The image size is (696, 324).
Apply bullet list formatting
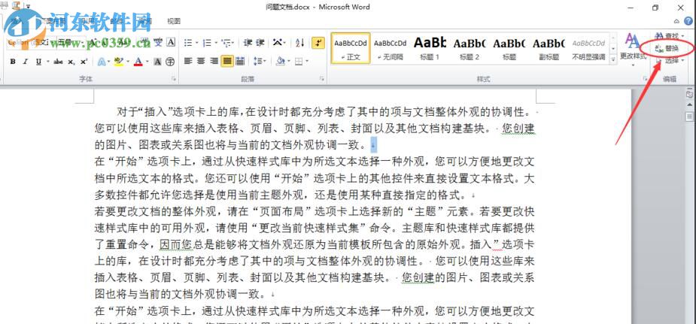pyautogui.click(x=188, y=43)
